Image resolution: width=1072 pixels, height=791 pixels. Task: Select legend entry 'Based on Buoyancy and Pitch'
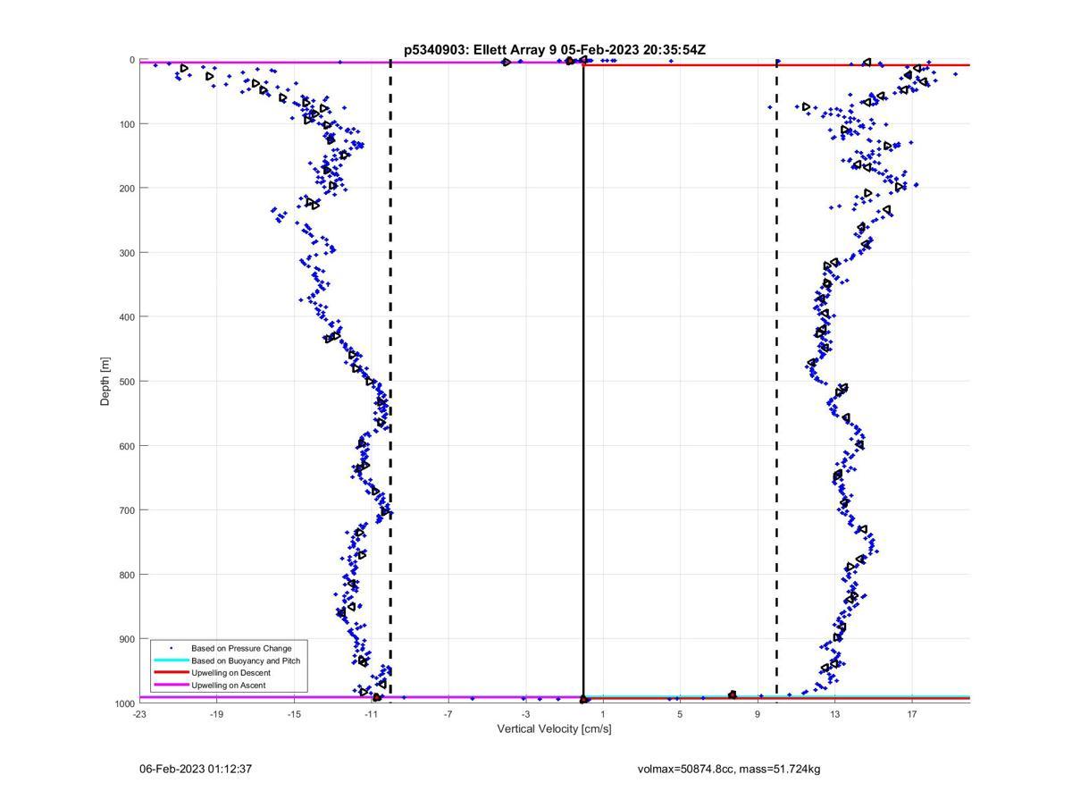246,661
